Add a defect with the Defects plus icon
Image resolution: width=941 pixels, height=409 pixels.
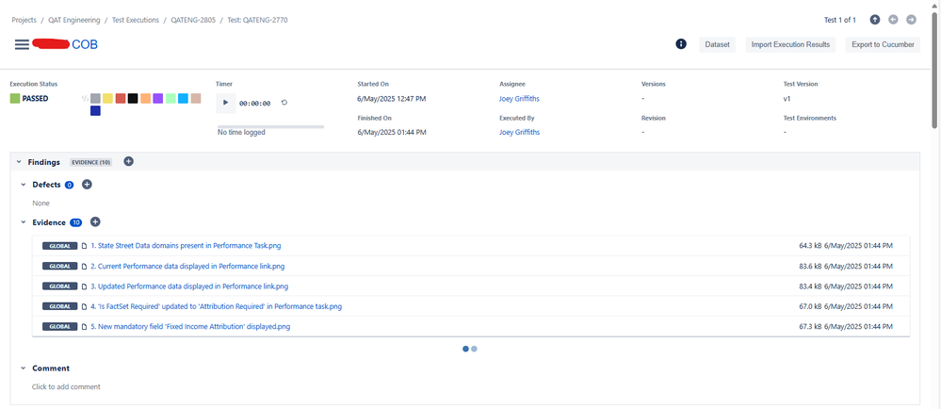(x=87, y=185)
